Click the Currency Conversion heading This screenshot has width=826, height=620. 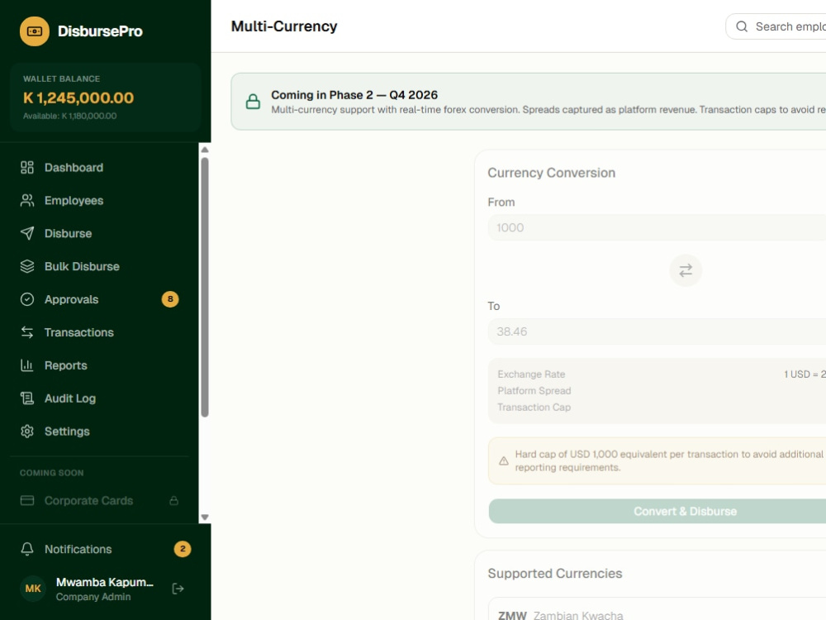551,173
